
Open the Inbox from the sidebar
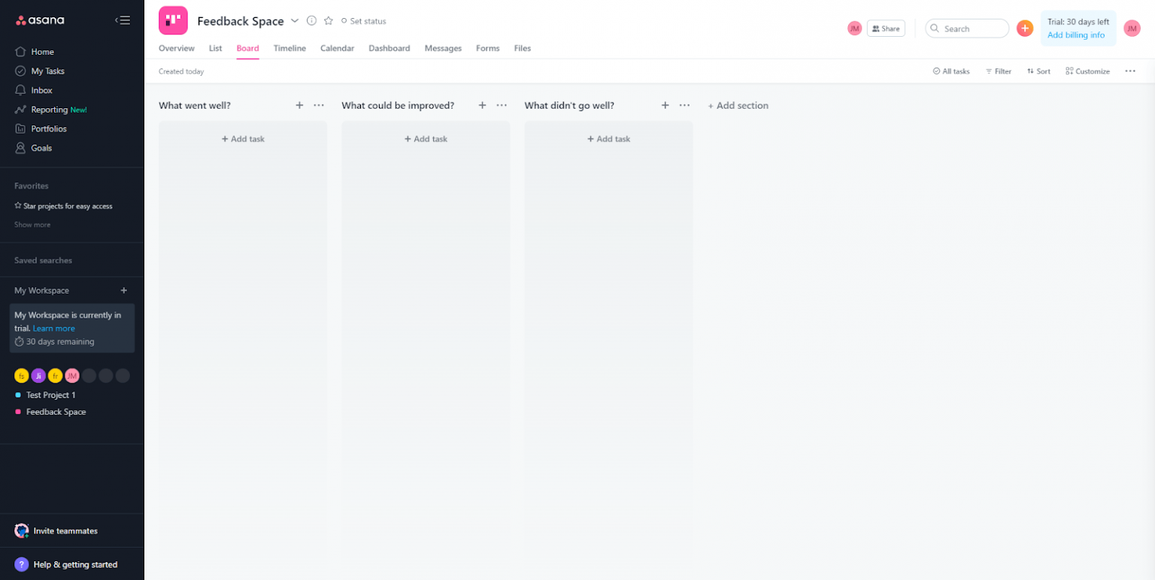coord(41,89)
